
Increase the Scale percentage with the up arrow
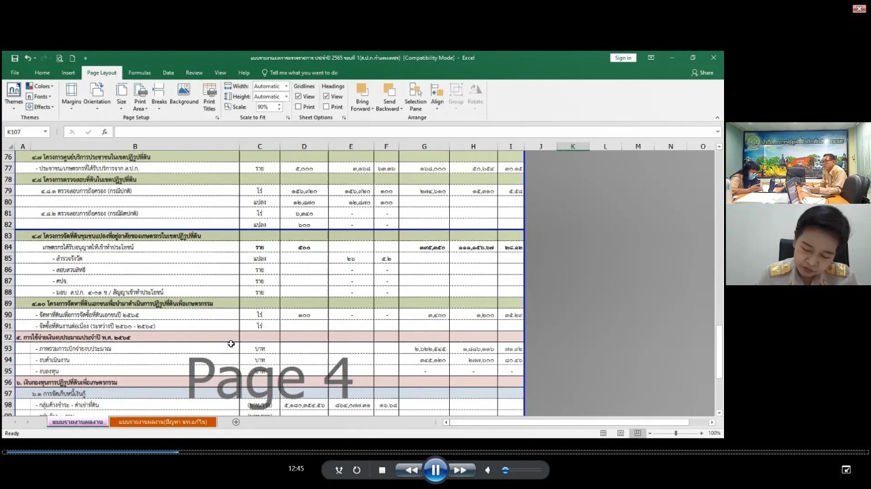point(279,105)
